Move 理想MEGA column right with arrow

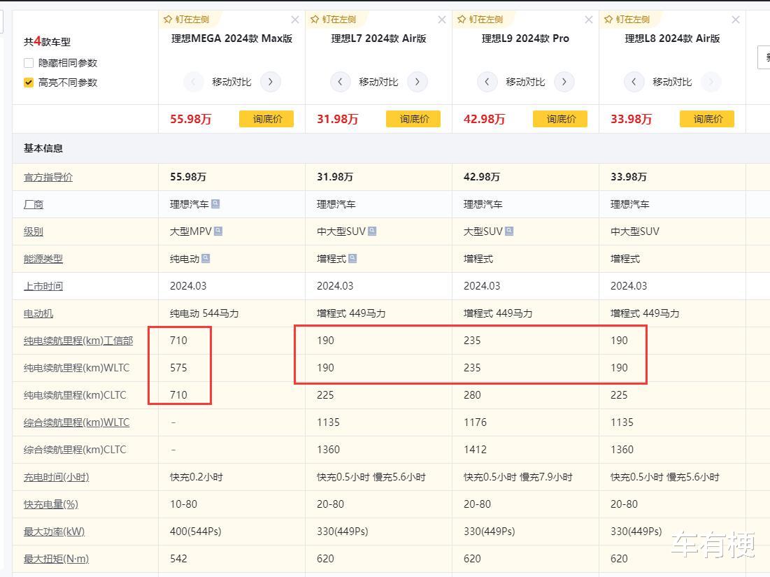tap(271, 82)
